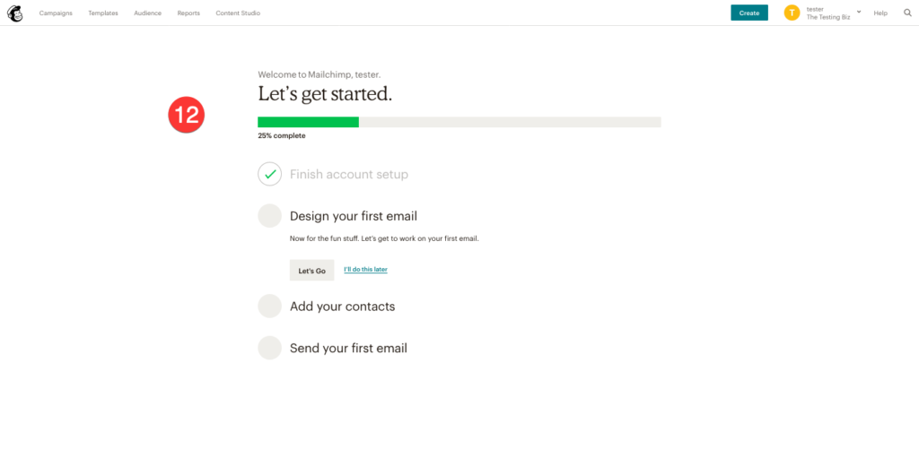The height and width of the screenshot is (458, 919).
Task: Expand the tester account dropdown arrow
Action: pos(859,12)
